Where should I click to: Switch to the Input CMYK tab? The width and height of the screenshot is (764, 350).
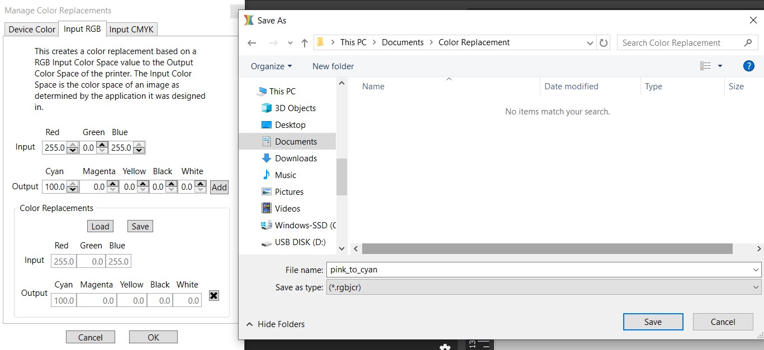[132, 30]
